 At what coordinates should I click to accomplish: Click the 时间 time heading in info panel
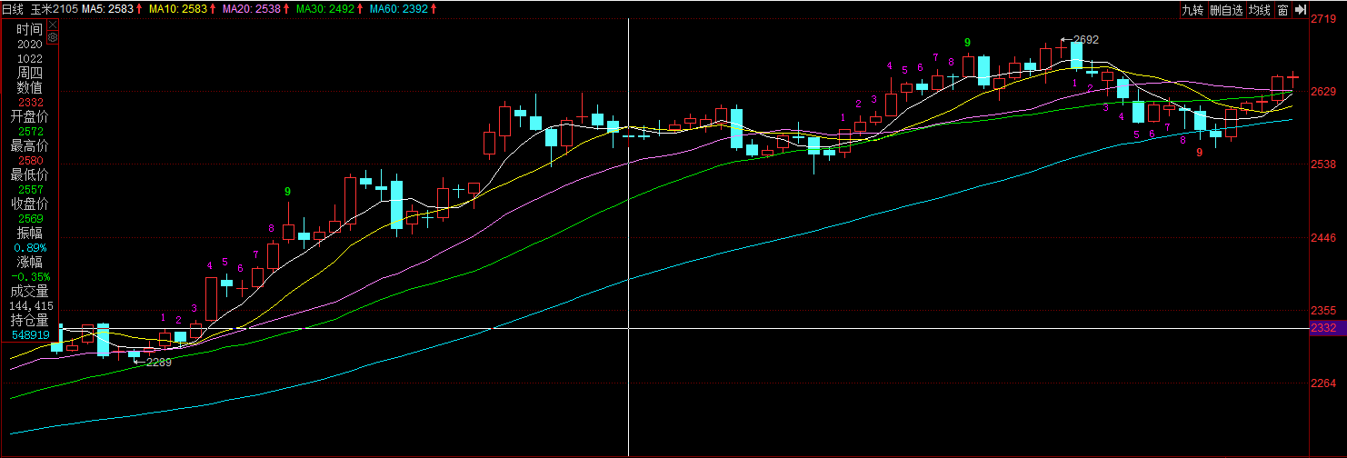click(30, 29)
